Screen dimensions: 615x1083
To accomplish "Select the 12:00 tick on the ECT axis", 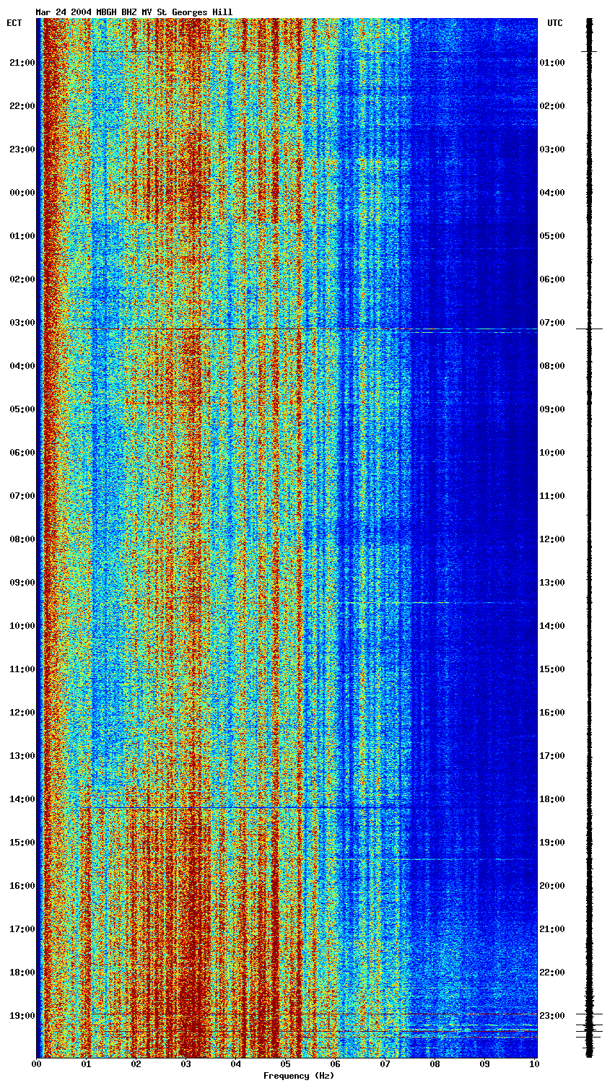I will point(22,713).
